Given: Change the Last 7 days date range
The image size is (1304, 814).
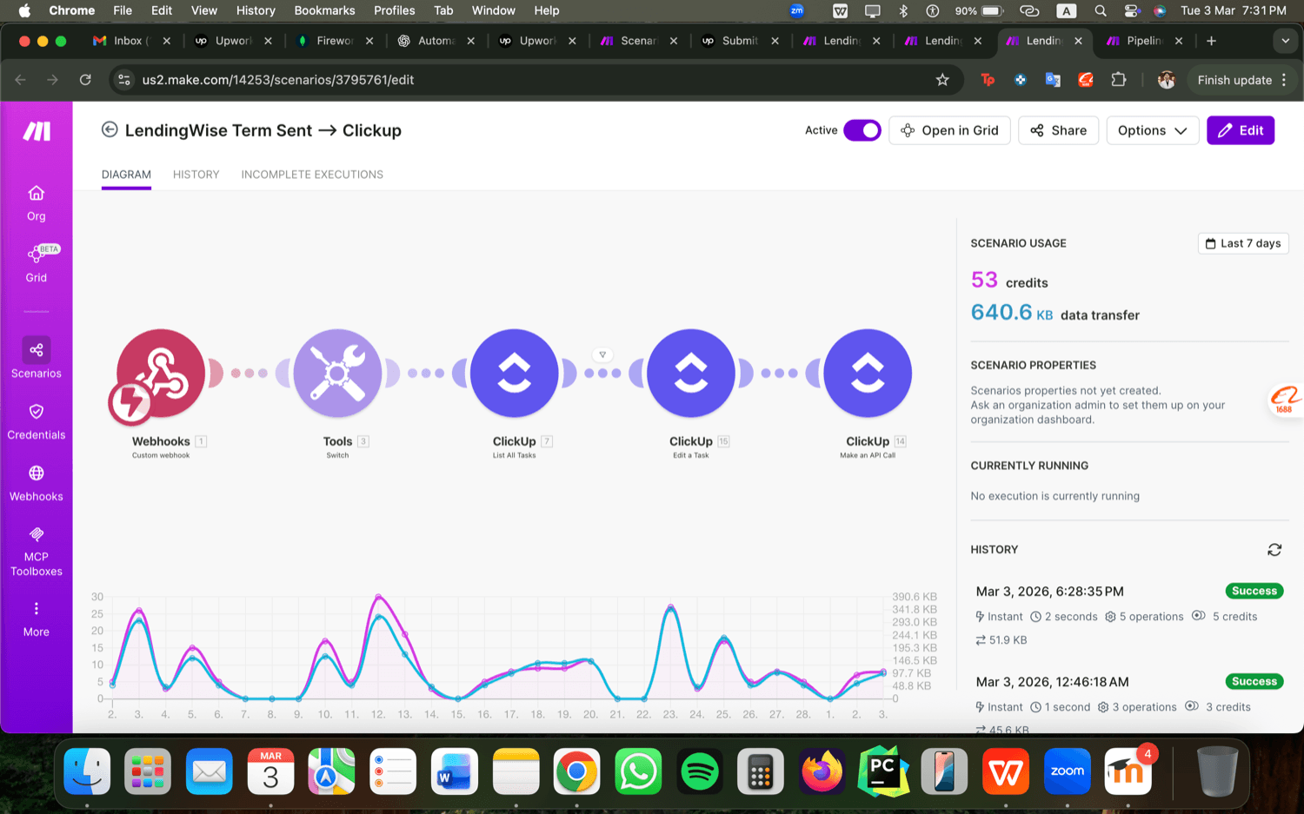Looking at the screenshot, I should pos(1243,243).
